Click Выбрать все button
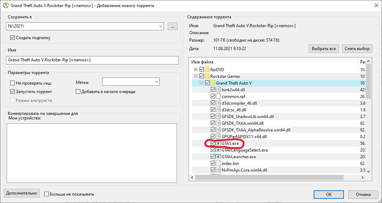The width and height of the screenshot is (382, 203). click(x=324, y=49)
